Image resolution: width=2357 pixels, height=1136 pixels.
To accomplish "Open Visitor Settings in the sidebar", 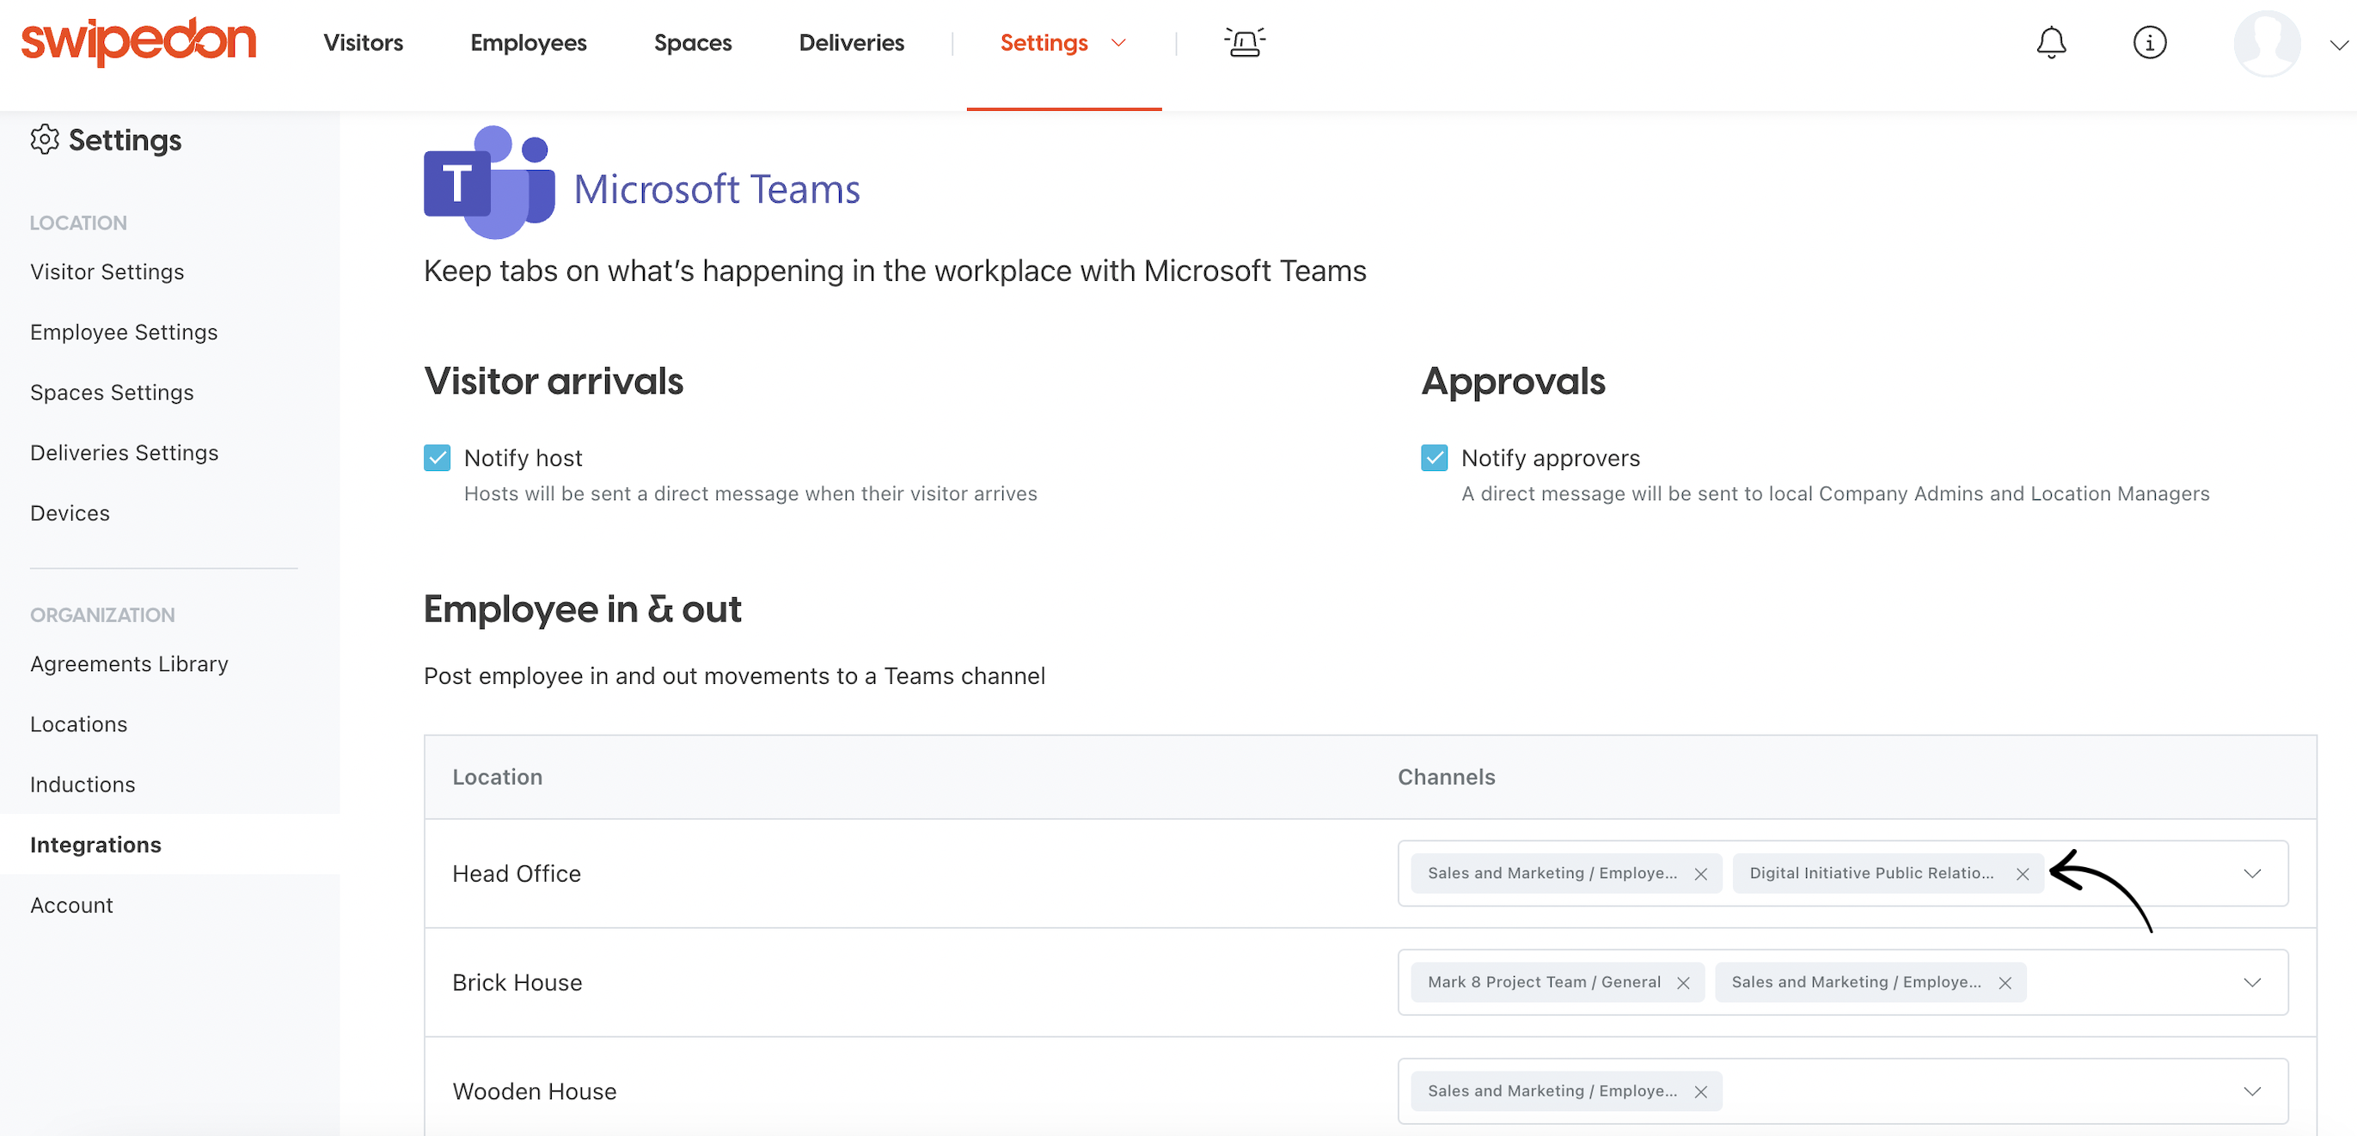I will [107, 272].
